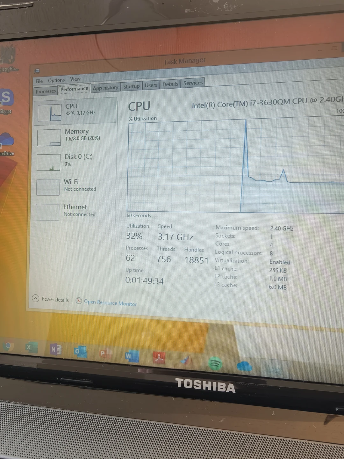
Task: Click the Virtualization Enabled value
Action: (x=280, y=262)
